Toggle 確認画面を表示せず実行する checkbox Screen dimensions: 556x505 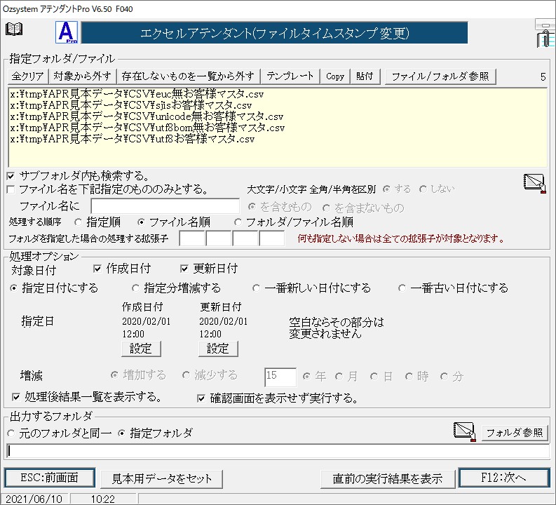pos(201,398)
